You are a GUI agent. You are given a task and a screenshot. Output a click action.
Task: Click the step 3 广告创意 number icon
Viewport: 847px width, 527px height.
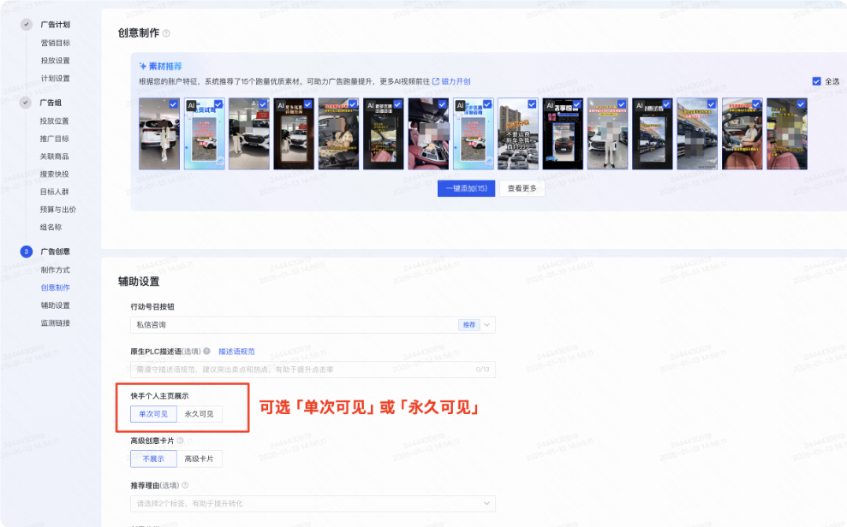click(x=26, y=252)
